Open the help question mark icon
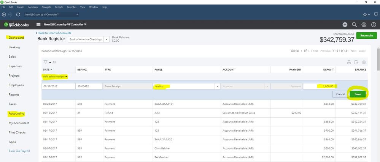The height and width of the screenshot is (162, 380). pyautogui.click(x=374, y=25)
